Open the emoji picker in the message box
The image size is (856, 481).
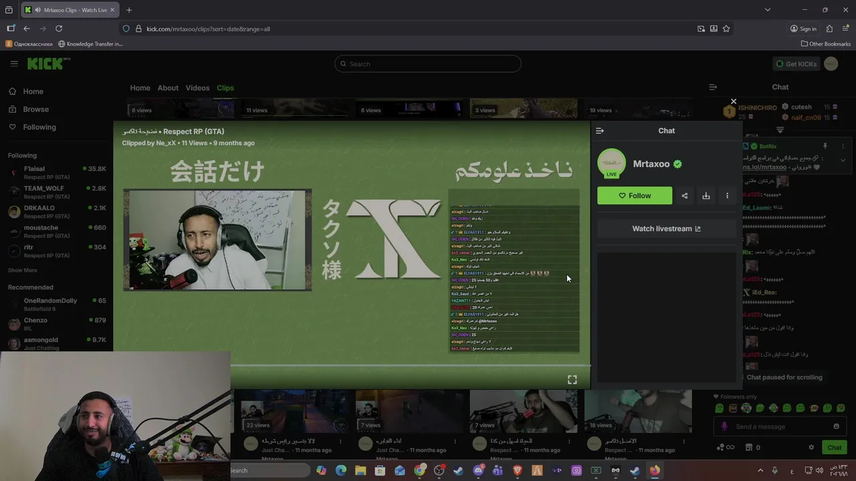coord(836,426)
